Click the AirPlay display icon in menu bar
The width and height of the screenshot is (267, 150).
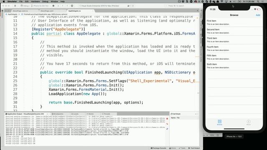click(x=226, y=1)
